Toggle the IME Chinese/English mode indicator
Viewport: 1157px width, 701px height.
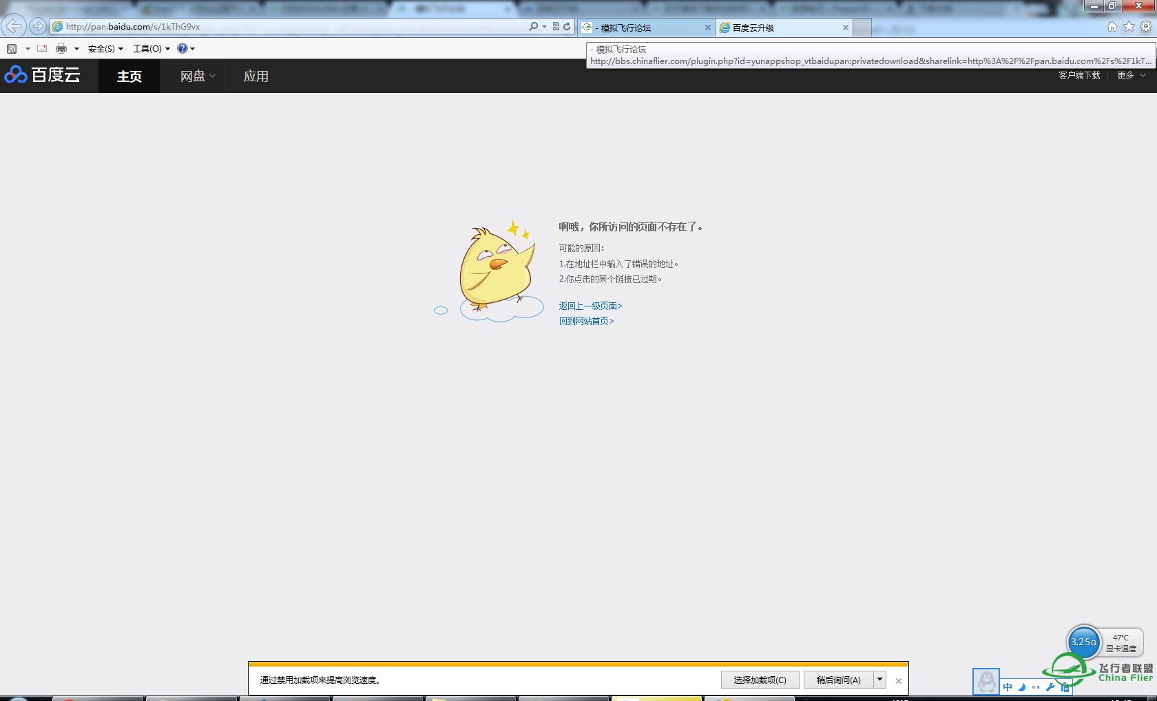point(1008,687)
